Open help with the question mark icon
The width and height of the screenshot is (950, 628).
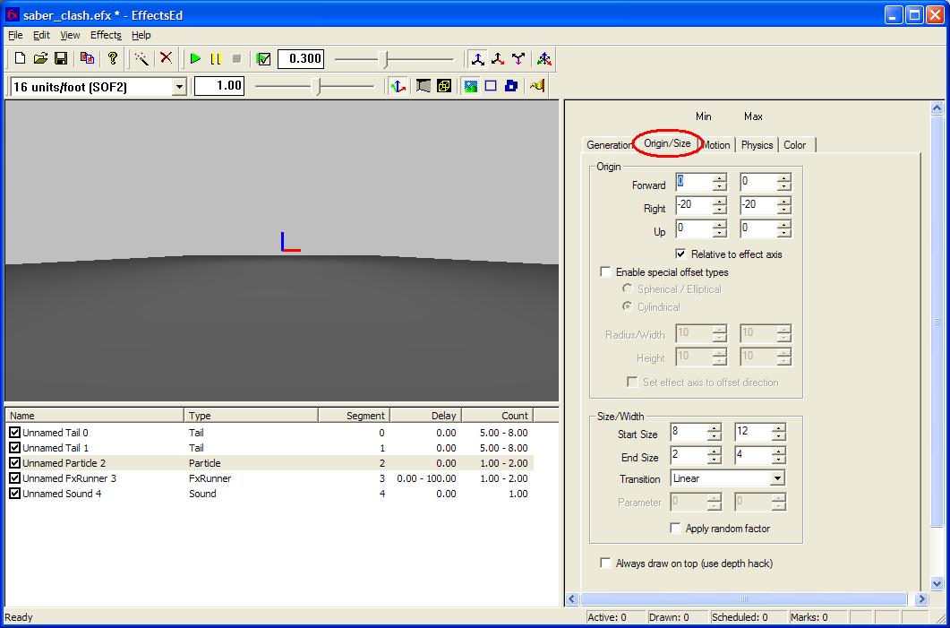[112, 59]
